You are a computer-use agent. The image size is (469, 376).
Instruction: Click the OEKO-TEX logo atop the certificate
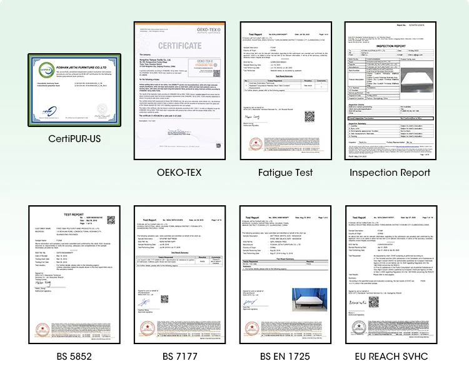click(x=209, y=30)
